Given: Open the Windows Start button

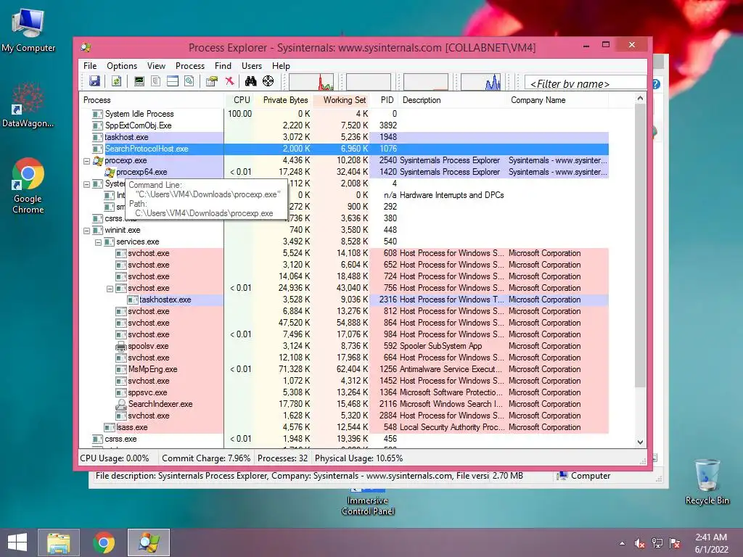Looking at the screenshot, I should (x=17, y=542).
